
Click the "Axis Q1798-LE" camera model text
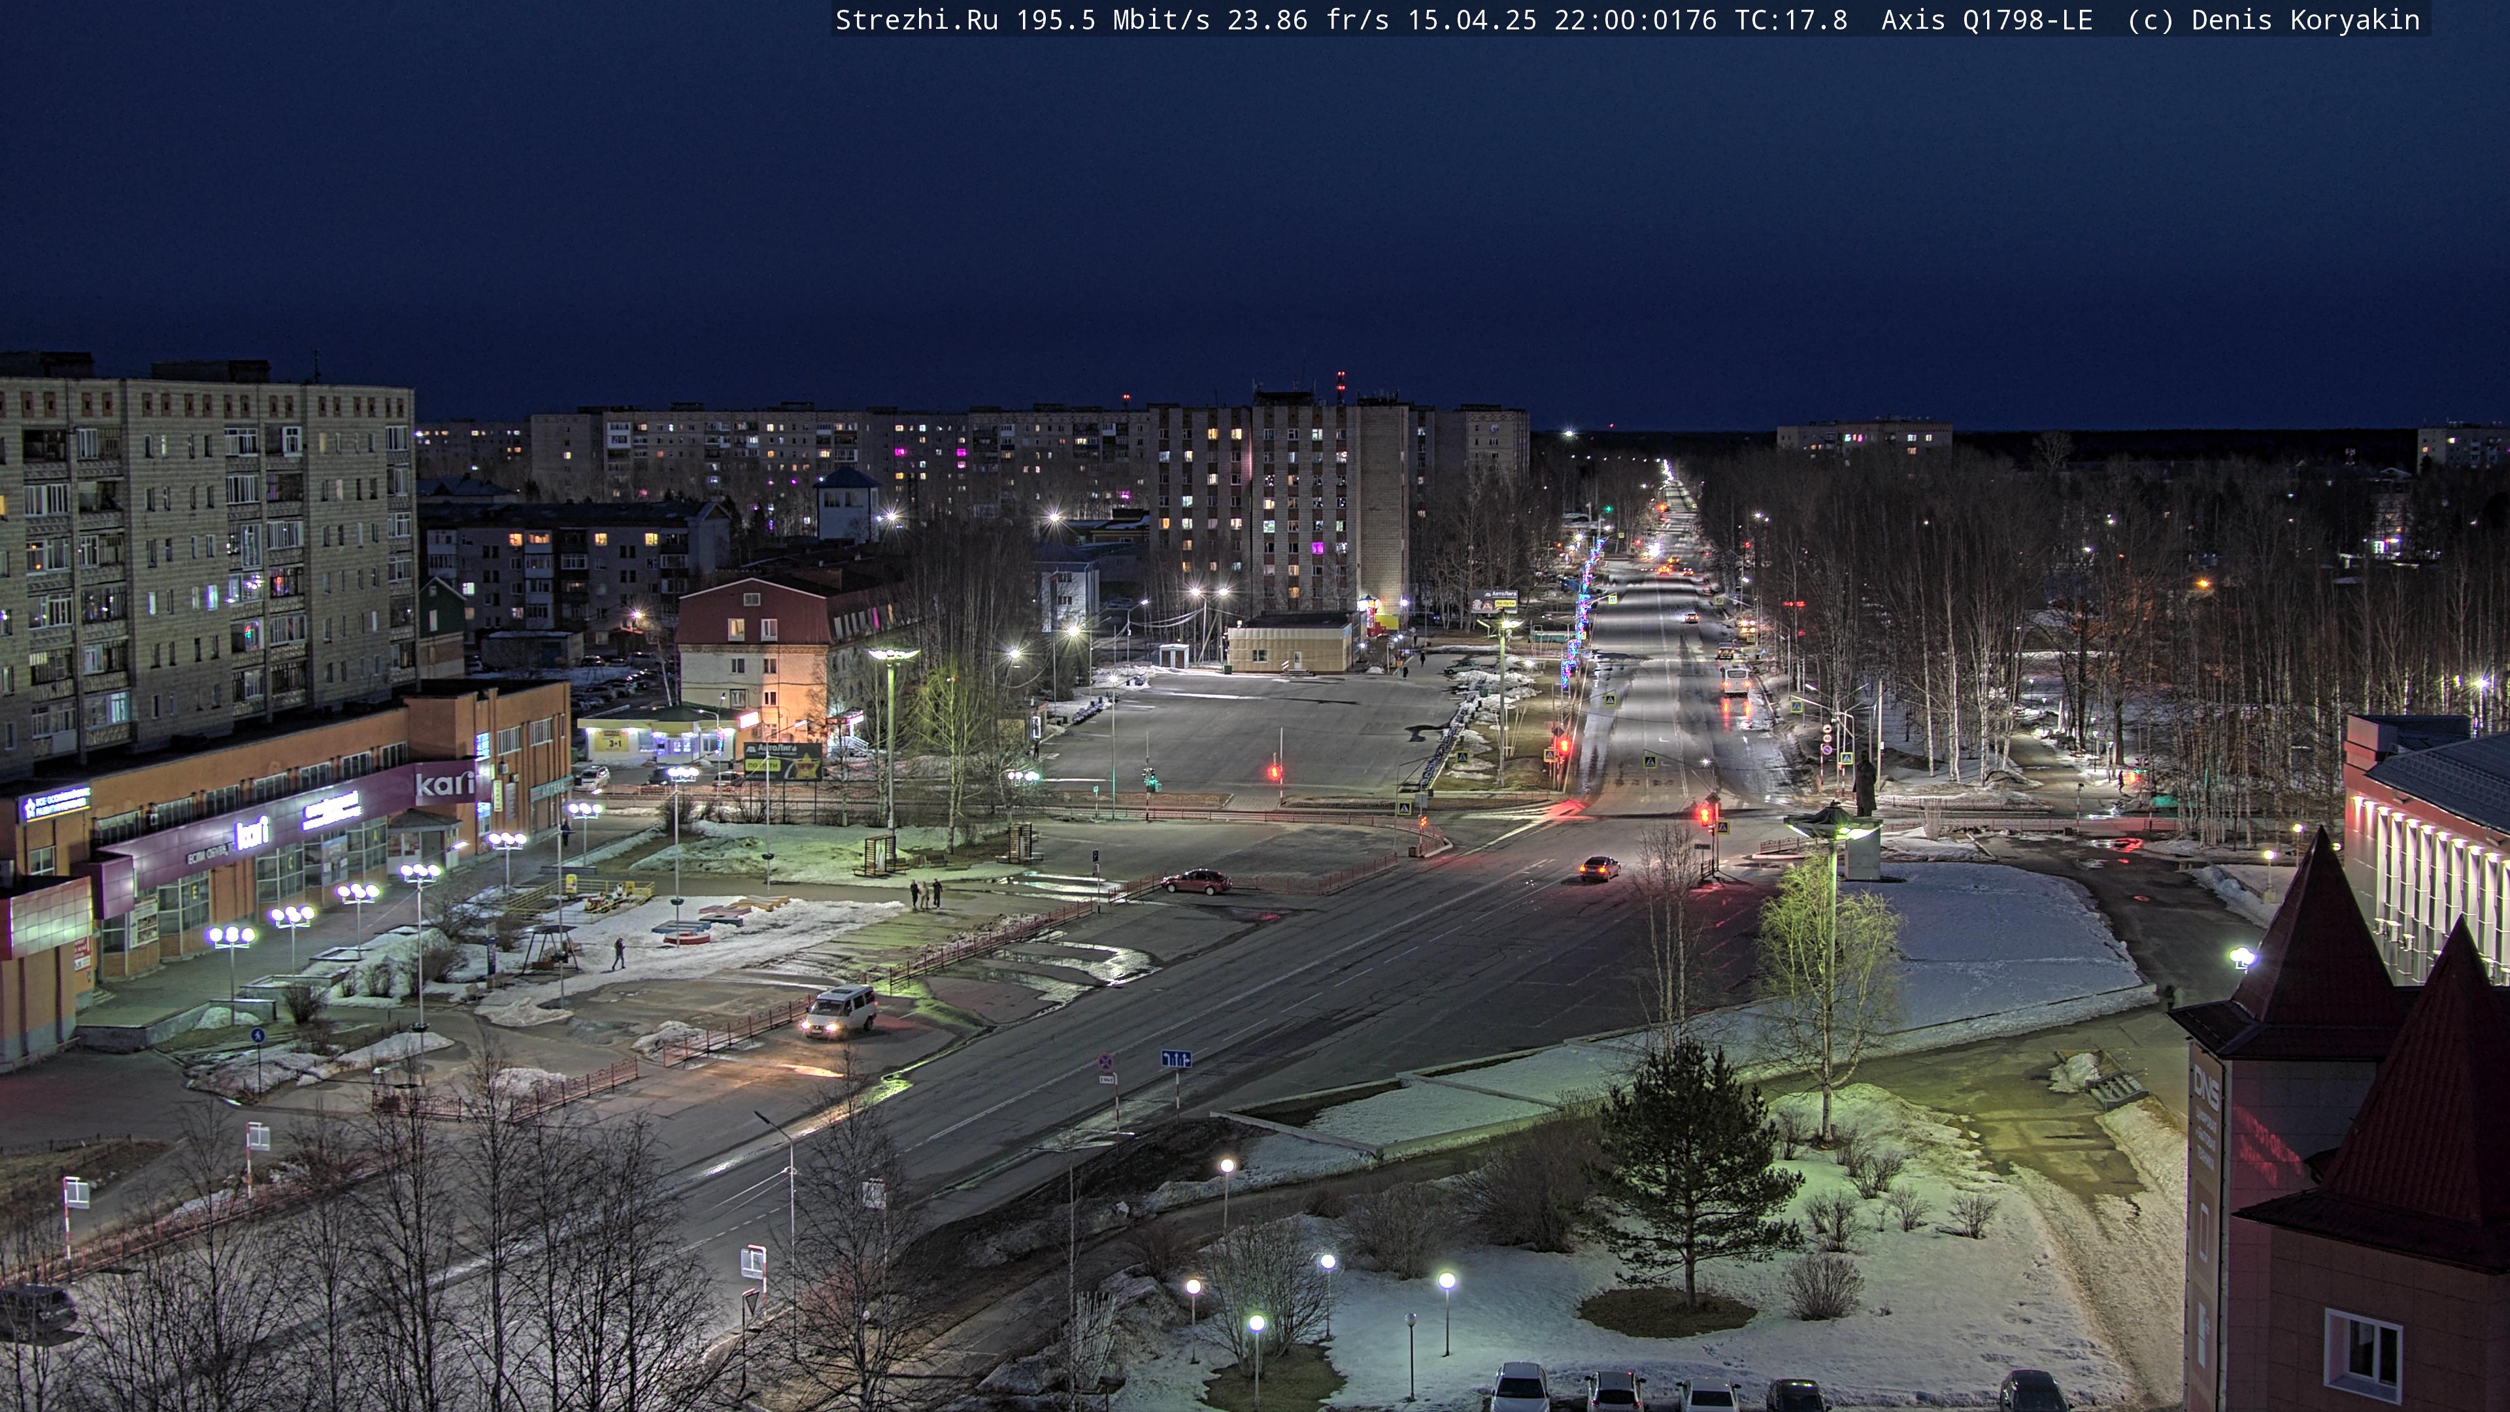[1987, 20]
